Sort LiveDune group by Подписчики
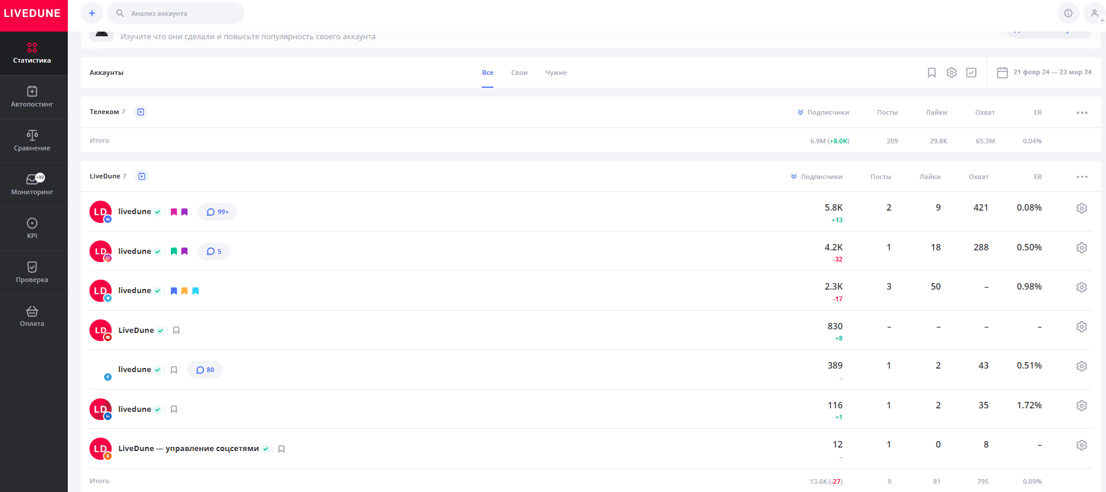The width and height of the screenshot is (1106, 492). click(817, 177)
